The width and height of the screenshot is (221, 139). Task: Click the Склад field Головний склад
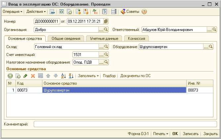point(66,47)
